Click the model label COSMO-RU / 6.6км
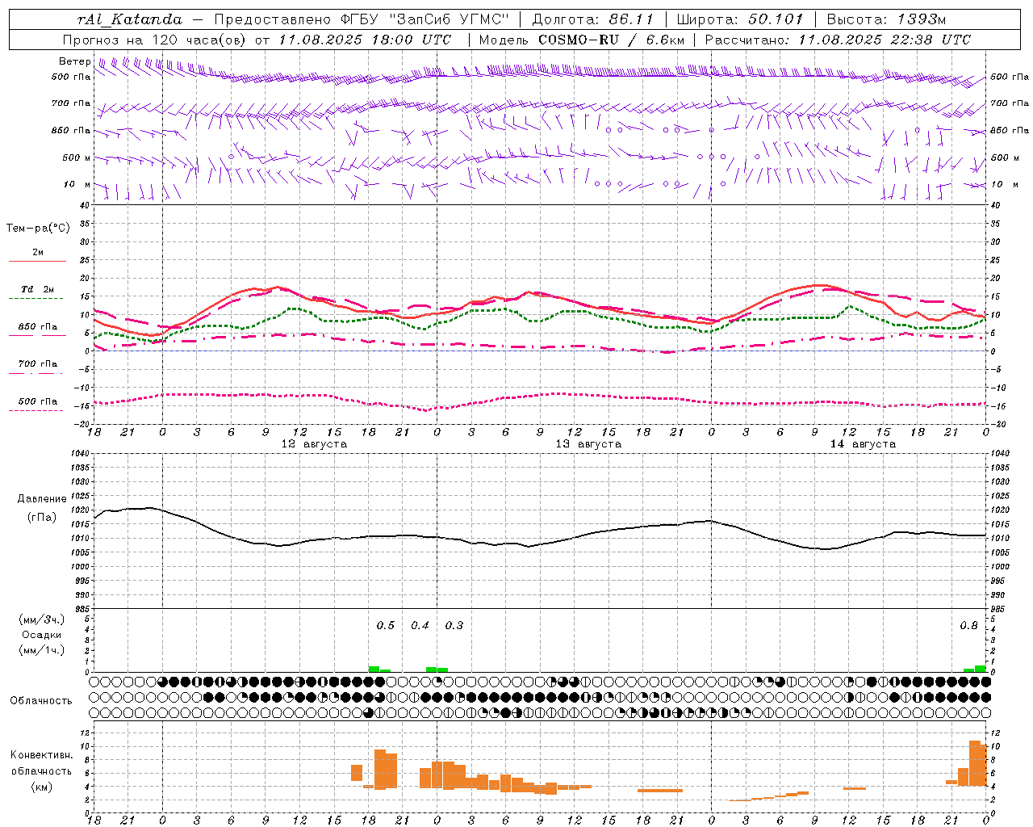Screen dimensions: 1033x827 (612, 40)
